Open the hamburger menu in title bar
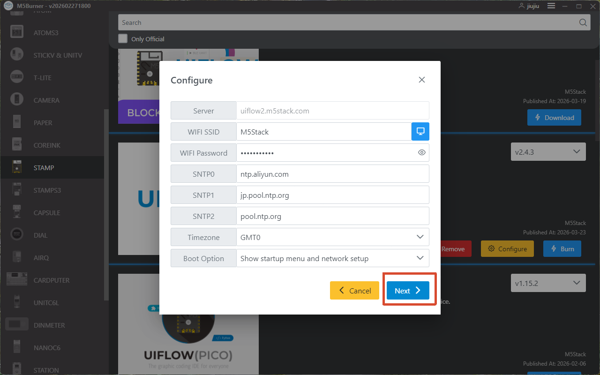 tap(551, 6)
